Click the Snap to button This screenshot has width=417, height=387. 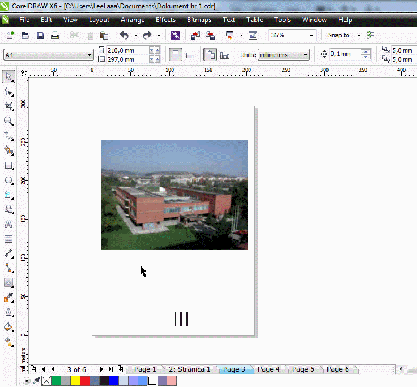(339, 35)
